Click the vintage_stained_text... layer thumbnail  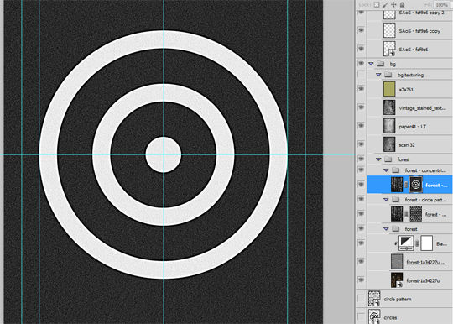click(389, 107)
